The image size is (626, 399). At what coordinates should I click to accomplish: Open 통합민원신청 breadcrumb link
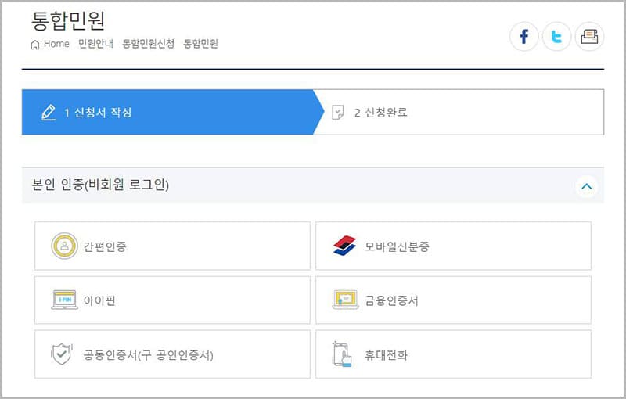[x=148, y=44]
